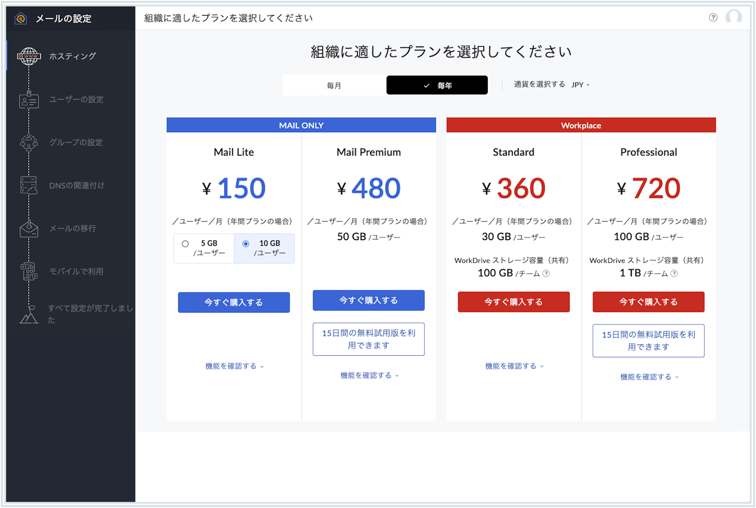Click the Mail Lite plan title
The width and height of the screenshot is (756, 508).
pyautogui.click(x=234, y=152)
